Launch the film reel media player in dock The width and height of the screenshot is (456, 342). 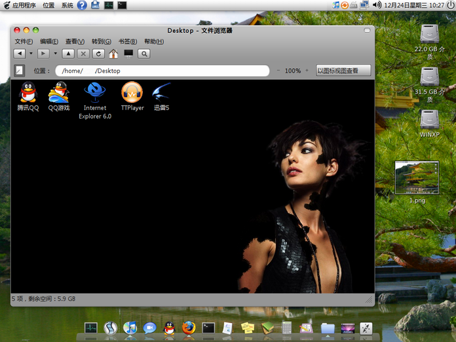point(111,328)
